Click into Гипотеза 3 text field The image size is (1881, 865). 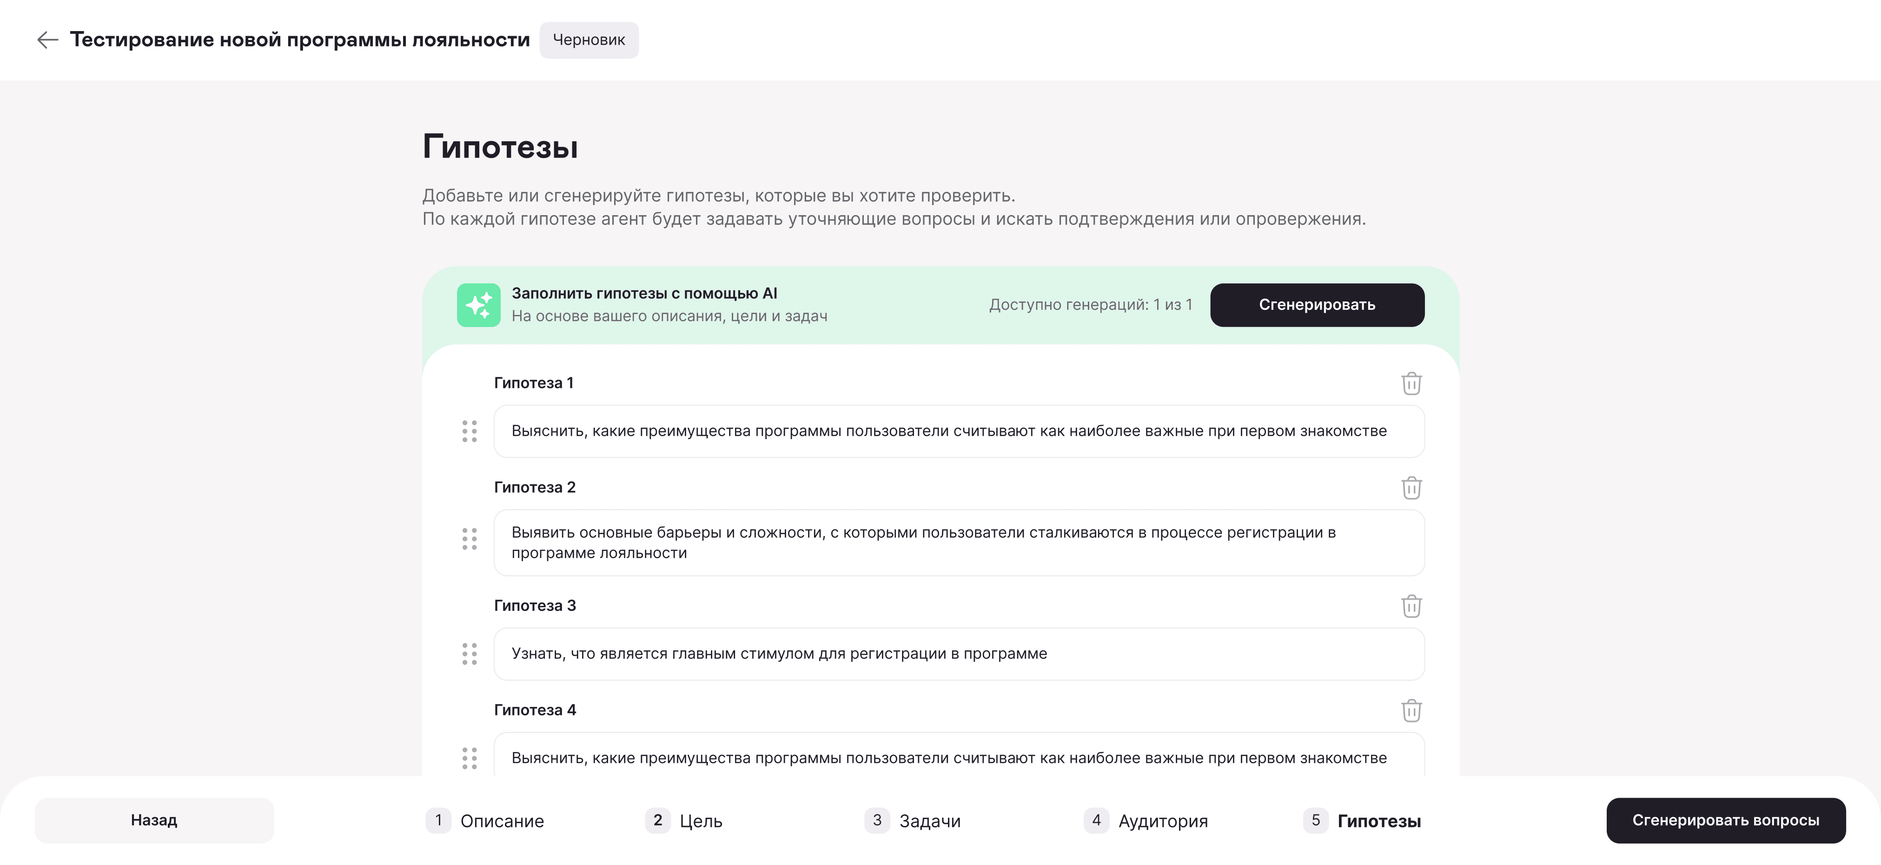tap(958, 654)
